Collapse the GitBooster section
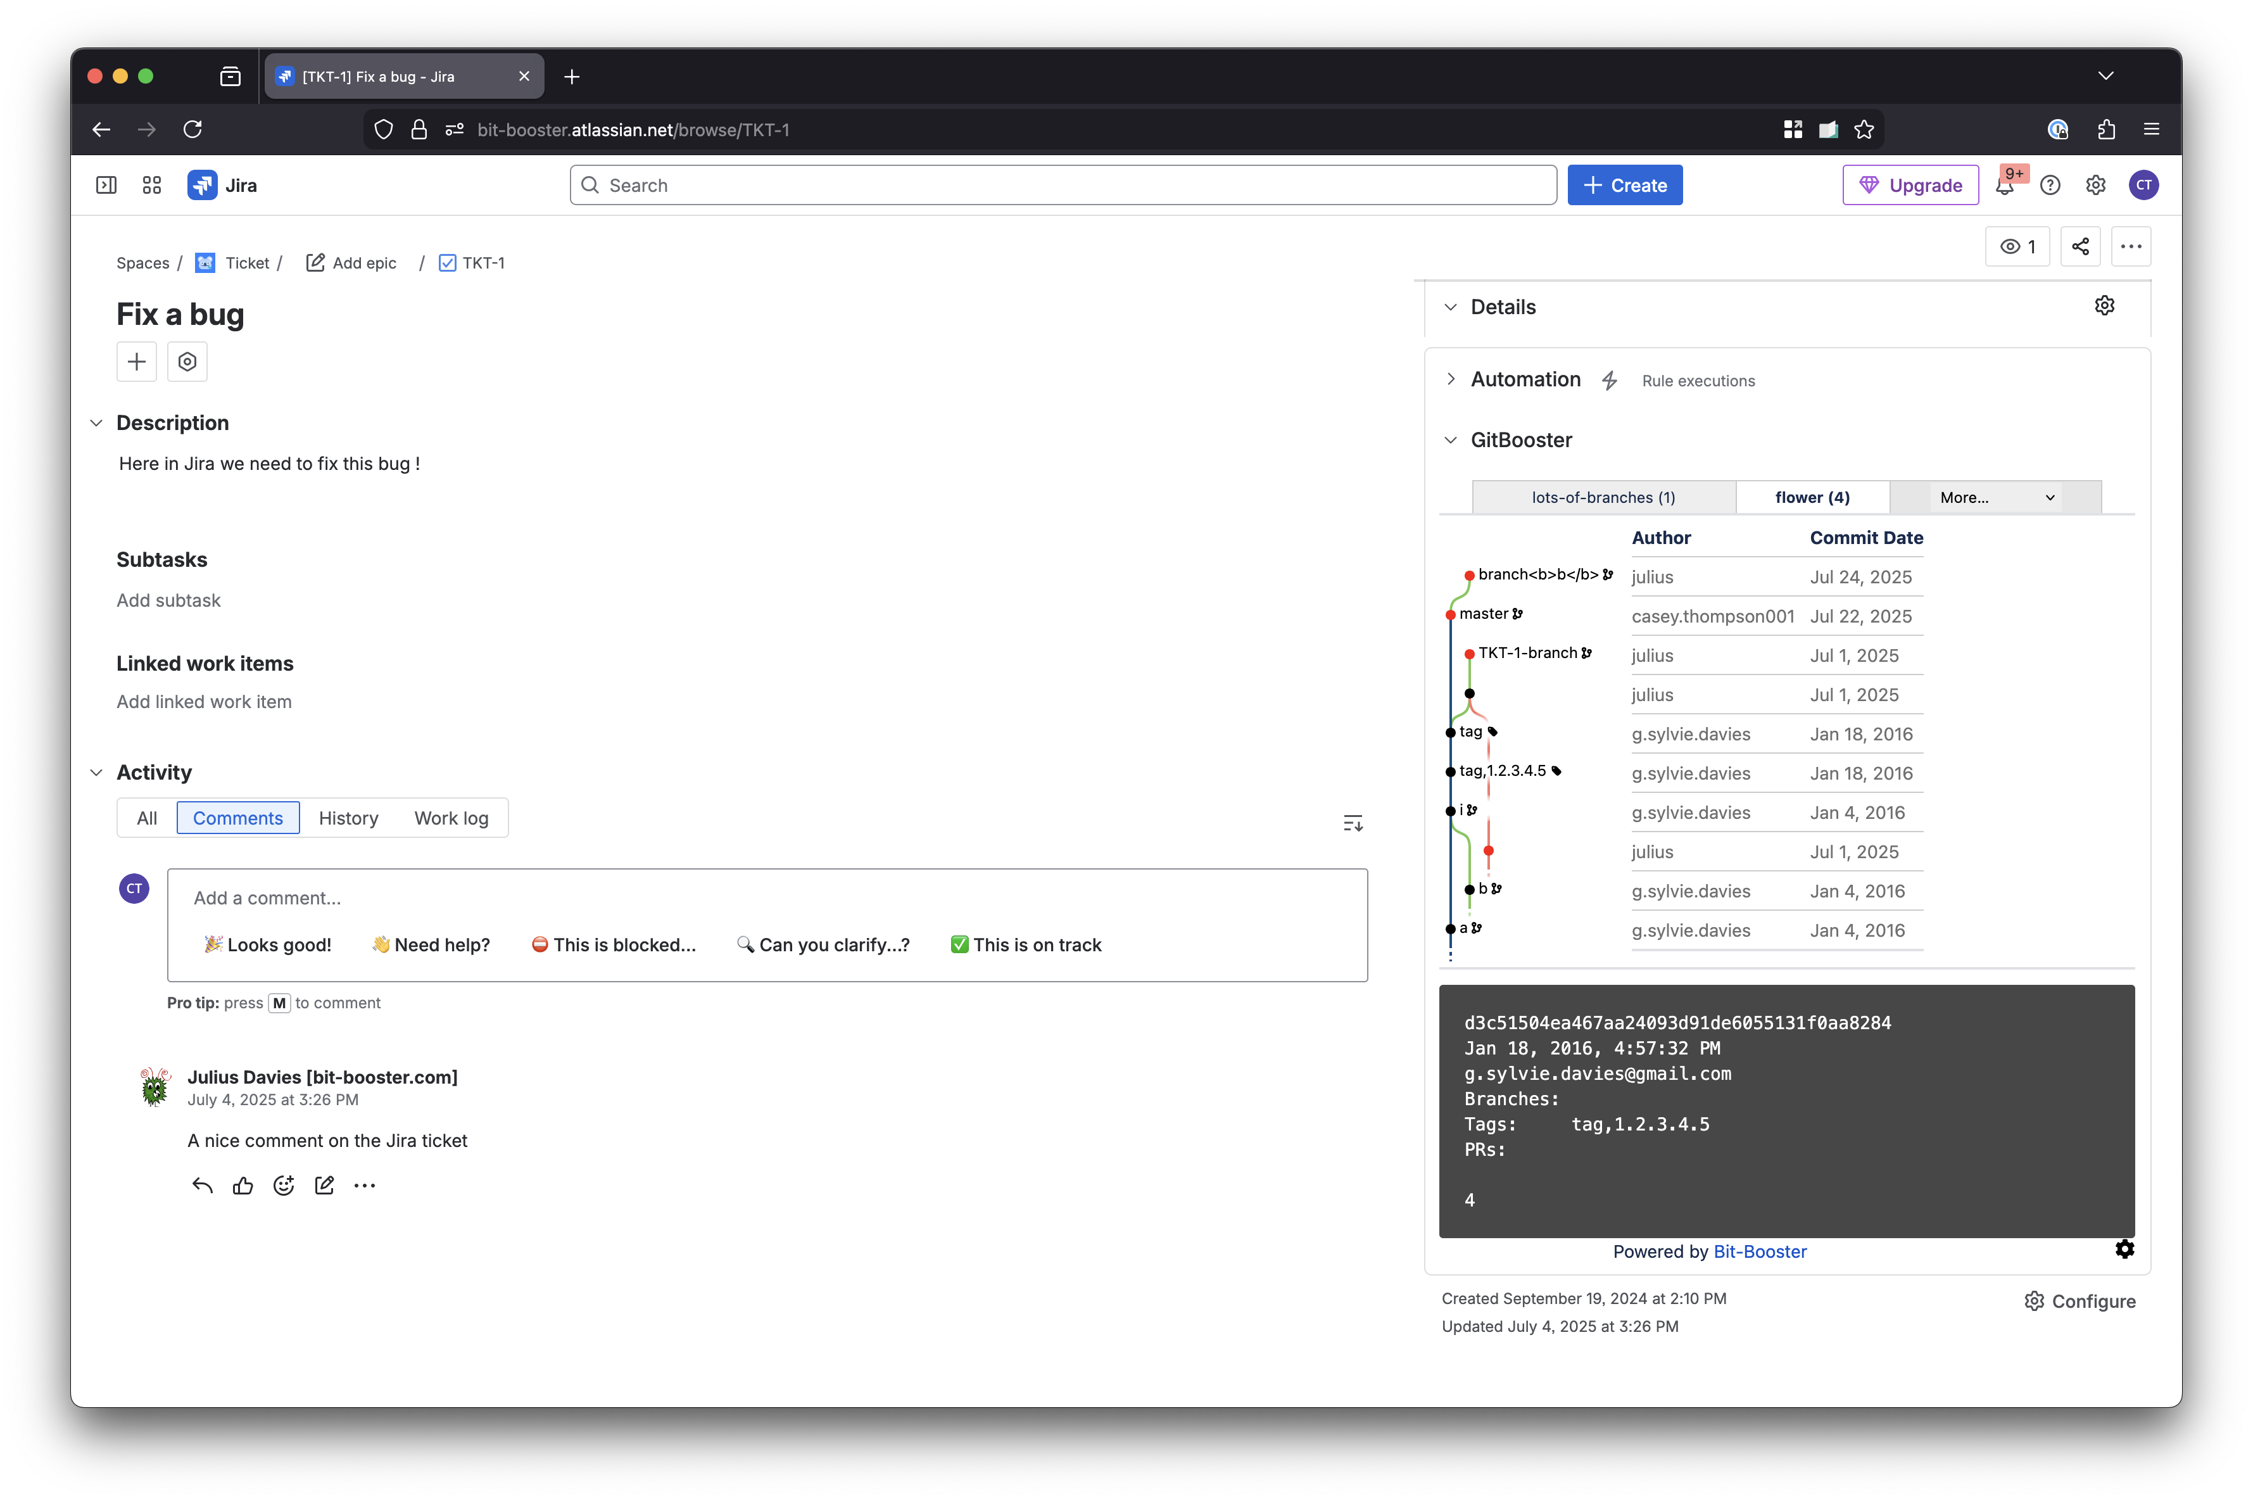2253x1501 pixels. [x=1451, y=440]
